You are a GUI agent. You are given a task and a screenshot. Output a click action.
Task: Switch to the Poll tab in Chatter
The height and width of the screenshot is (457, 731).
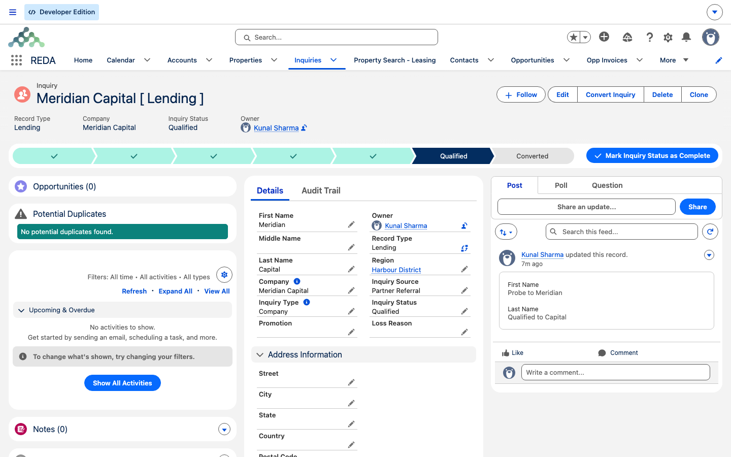point(561,185)
